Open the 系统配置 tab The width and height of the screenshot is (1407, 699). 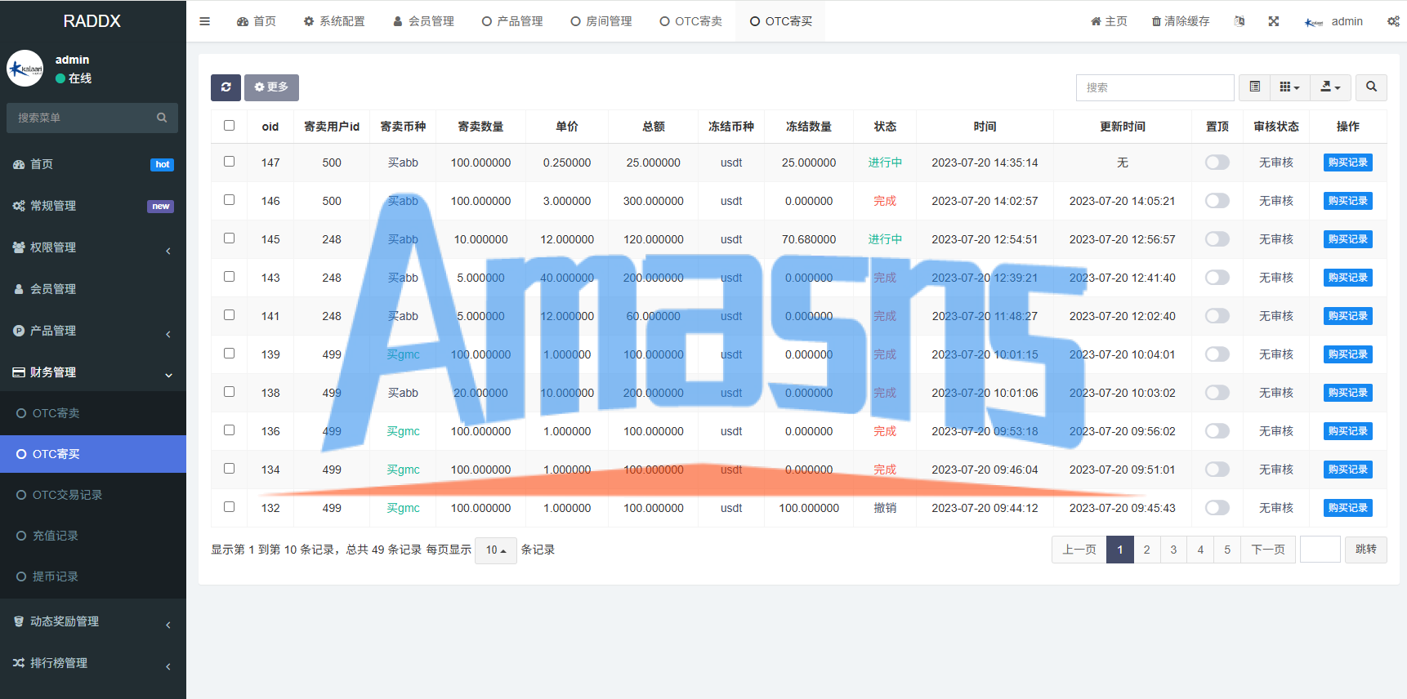pyautogui.click(x=334, y=21)
